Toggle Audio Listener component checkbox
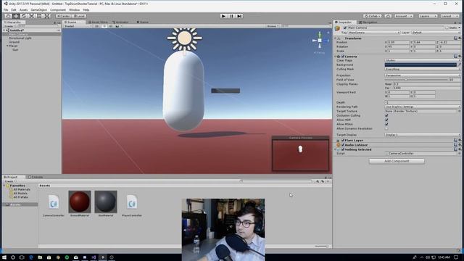The height and width of the screenshot is (261, 464). pyautogui.click(x=343, y=145)
